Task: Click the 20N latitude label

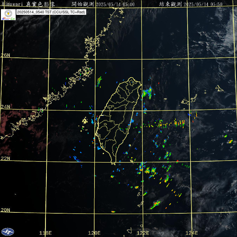Action: 5,210
